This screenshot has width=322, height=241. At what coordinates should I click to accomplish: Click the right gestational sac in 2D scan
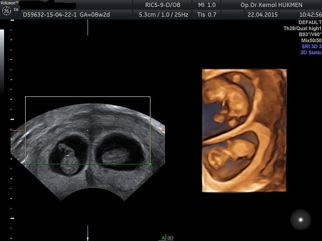tap(121, 152)
